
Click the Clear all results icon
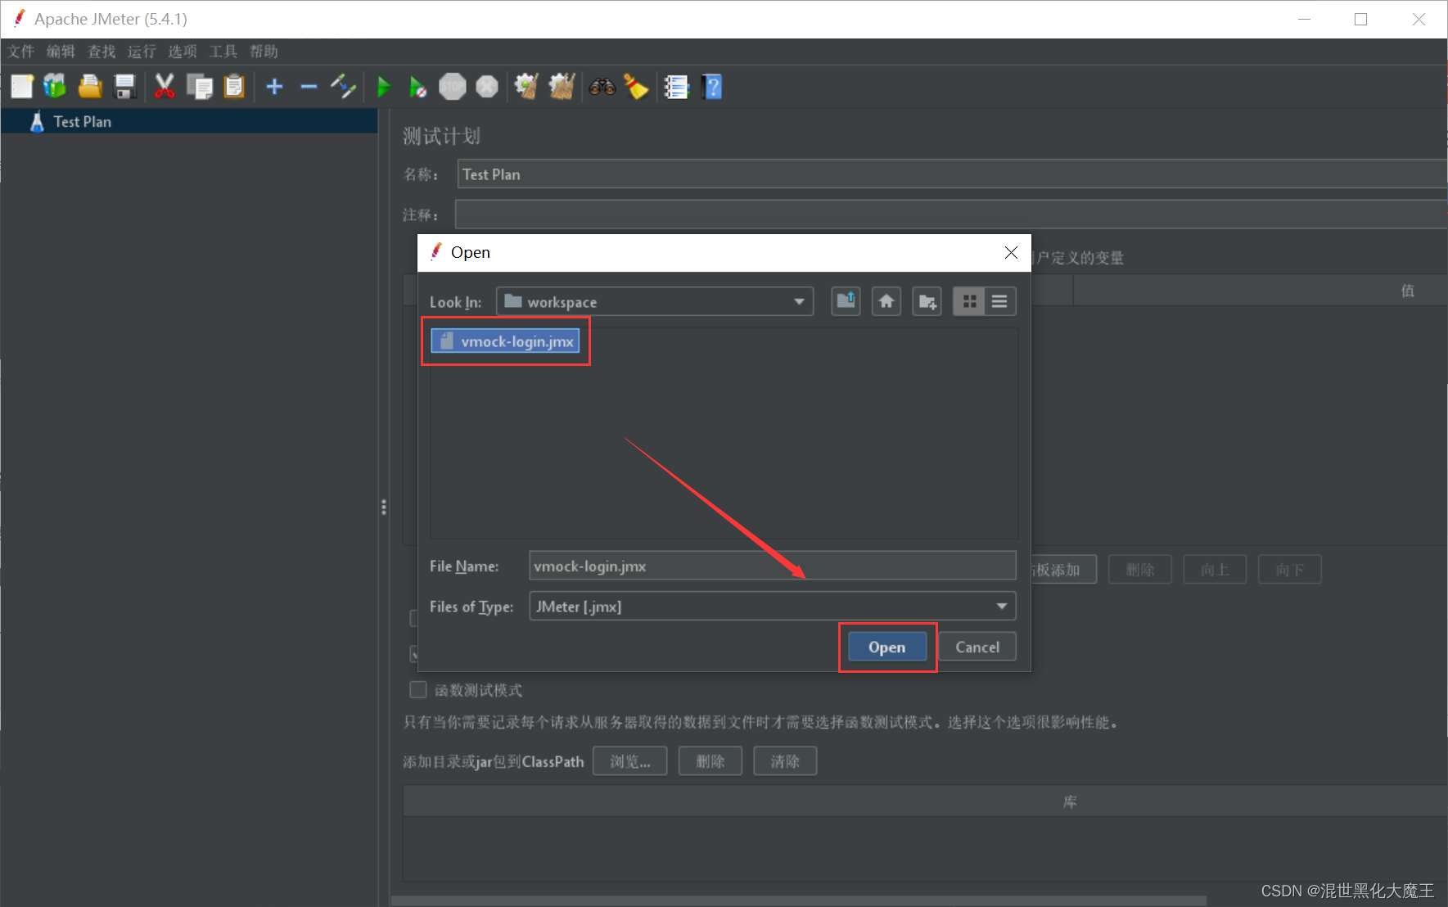pyautogui.click(x=562, y=86)
